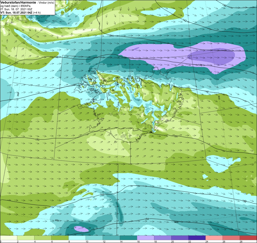
Task: Click the '154' contour label
Action: click(x=147, y=219)
